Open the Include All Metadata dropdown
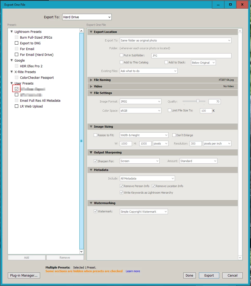 coord(147,178)
